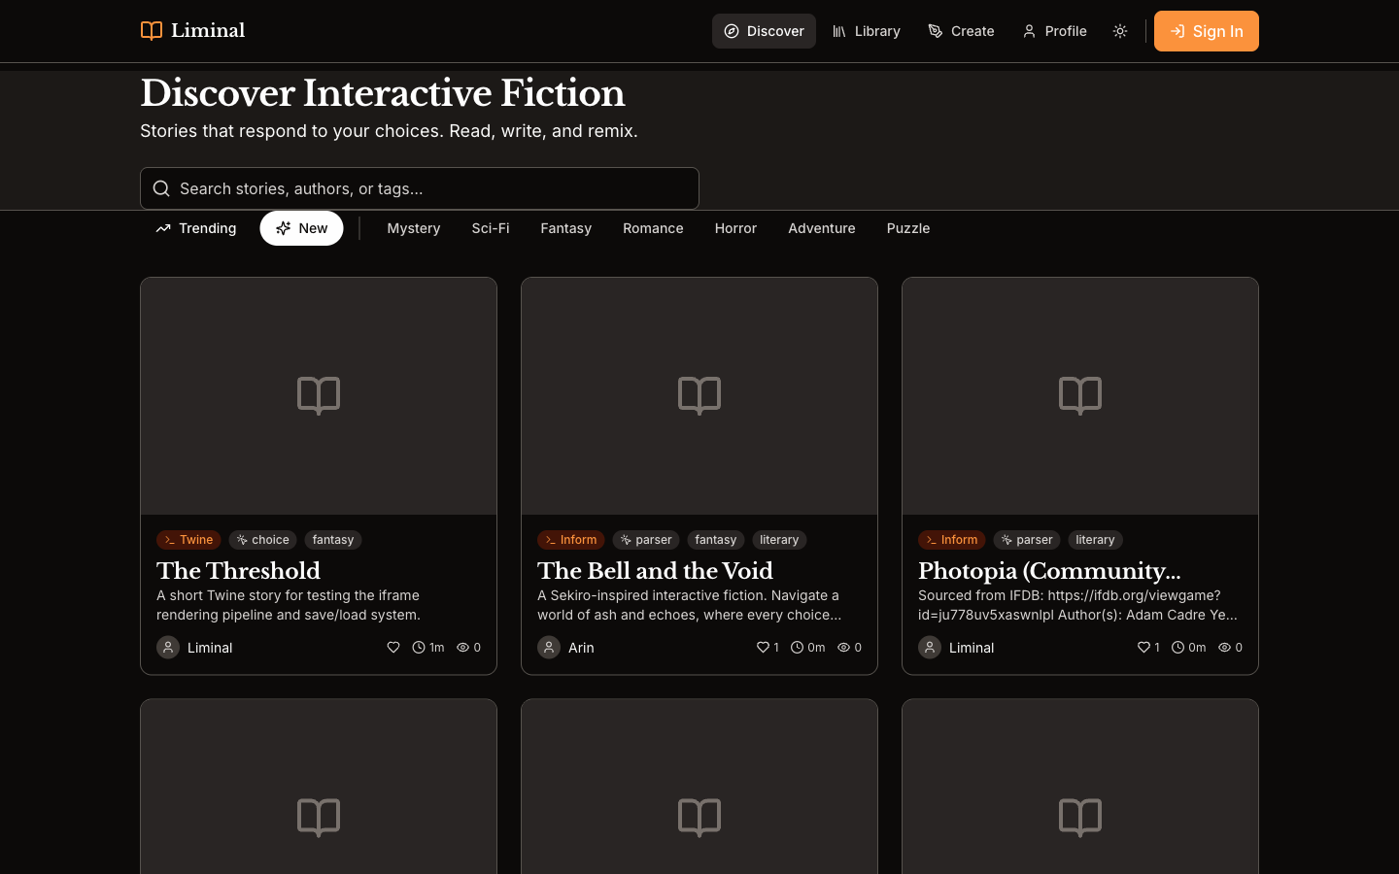This screenshot has width=1399, height=874.
Task: Open The Bell and the Void title
Action: [x=655, y=571]
